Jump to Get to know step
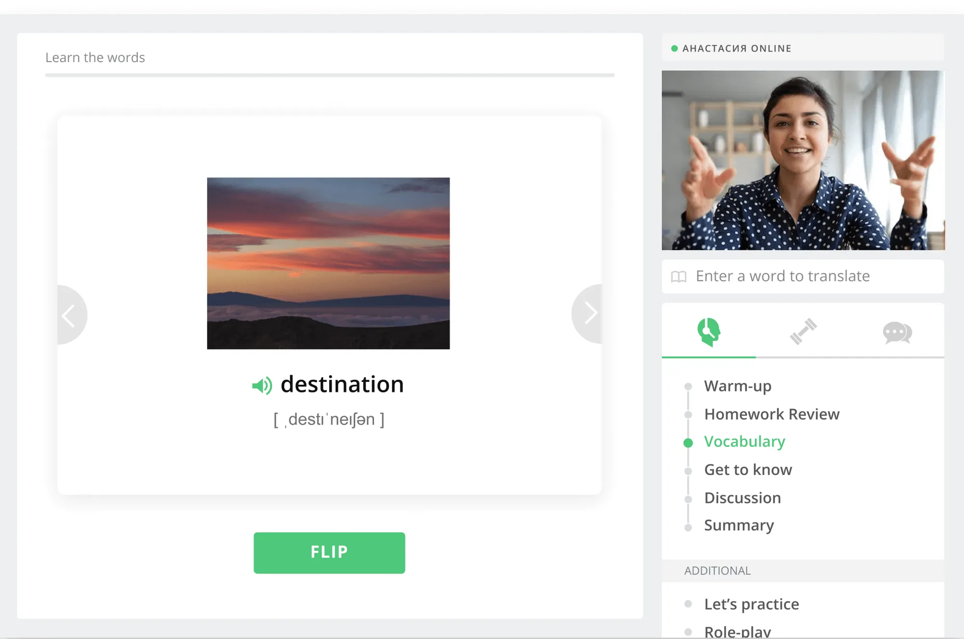 tap(748, 470)
